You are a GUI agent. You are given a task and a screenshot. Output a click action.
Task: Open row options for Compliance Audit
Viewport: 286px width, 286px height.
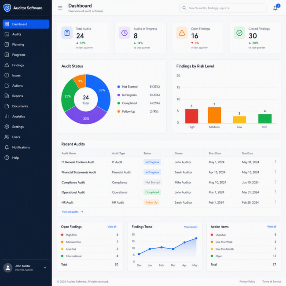click(x=275, y=182)
